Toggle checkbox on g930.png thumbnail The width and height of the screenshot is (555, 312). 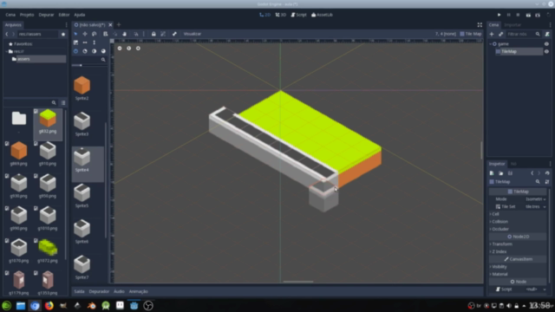pos(7,176)
